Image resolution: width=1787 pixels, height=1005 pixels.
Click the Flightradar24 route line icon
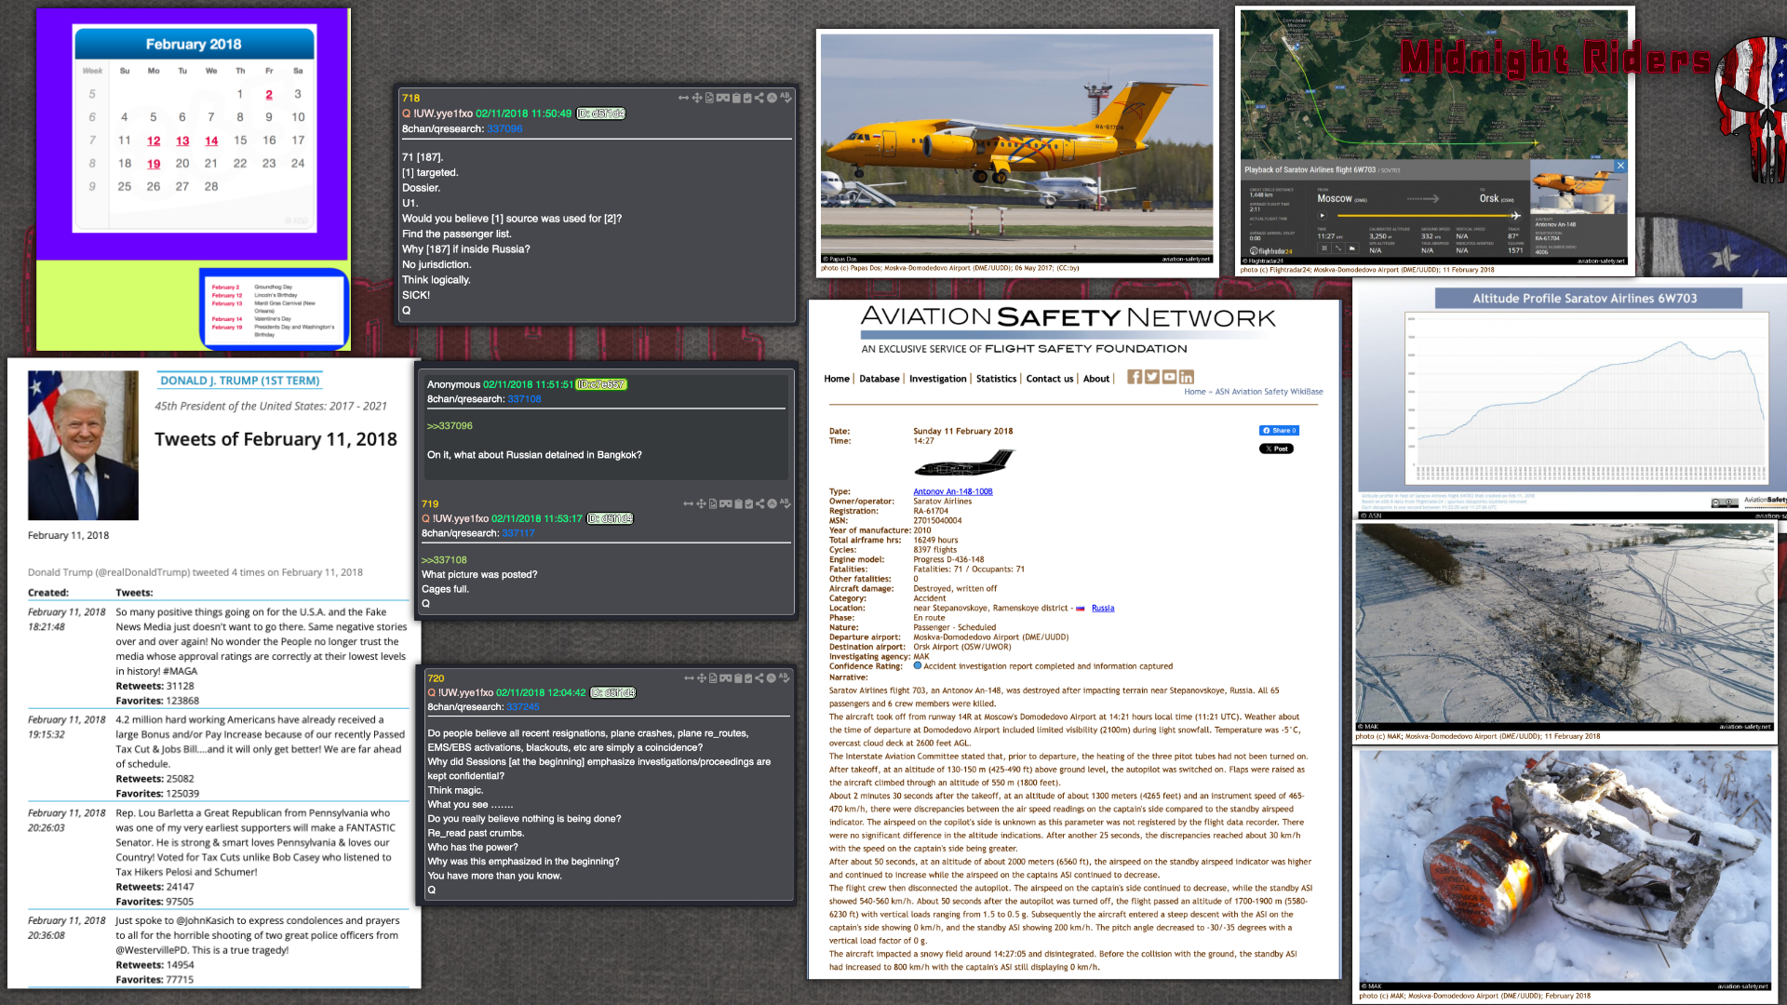point(1338,248)
